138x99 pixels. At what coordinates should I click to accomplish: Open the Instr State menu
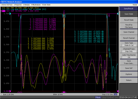point(46,5)
